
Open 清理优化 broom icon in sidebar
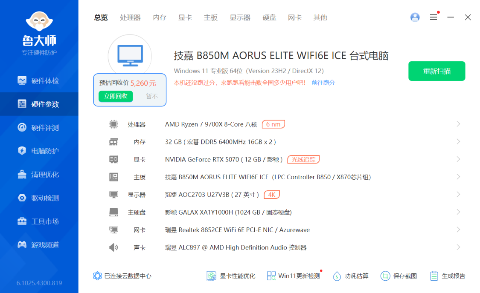pyautogui.click(x=22, y=174)
